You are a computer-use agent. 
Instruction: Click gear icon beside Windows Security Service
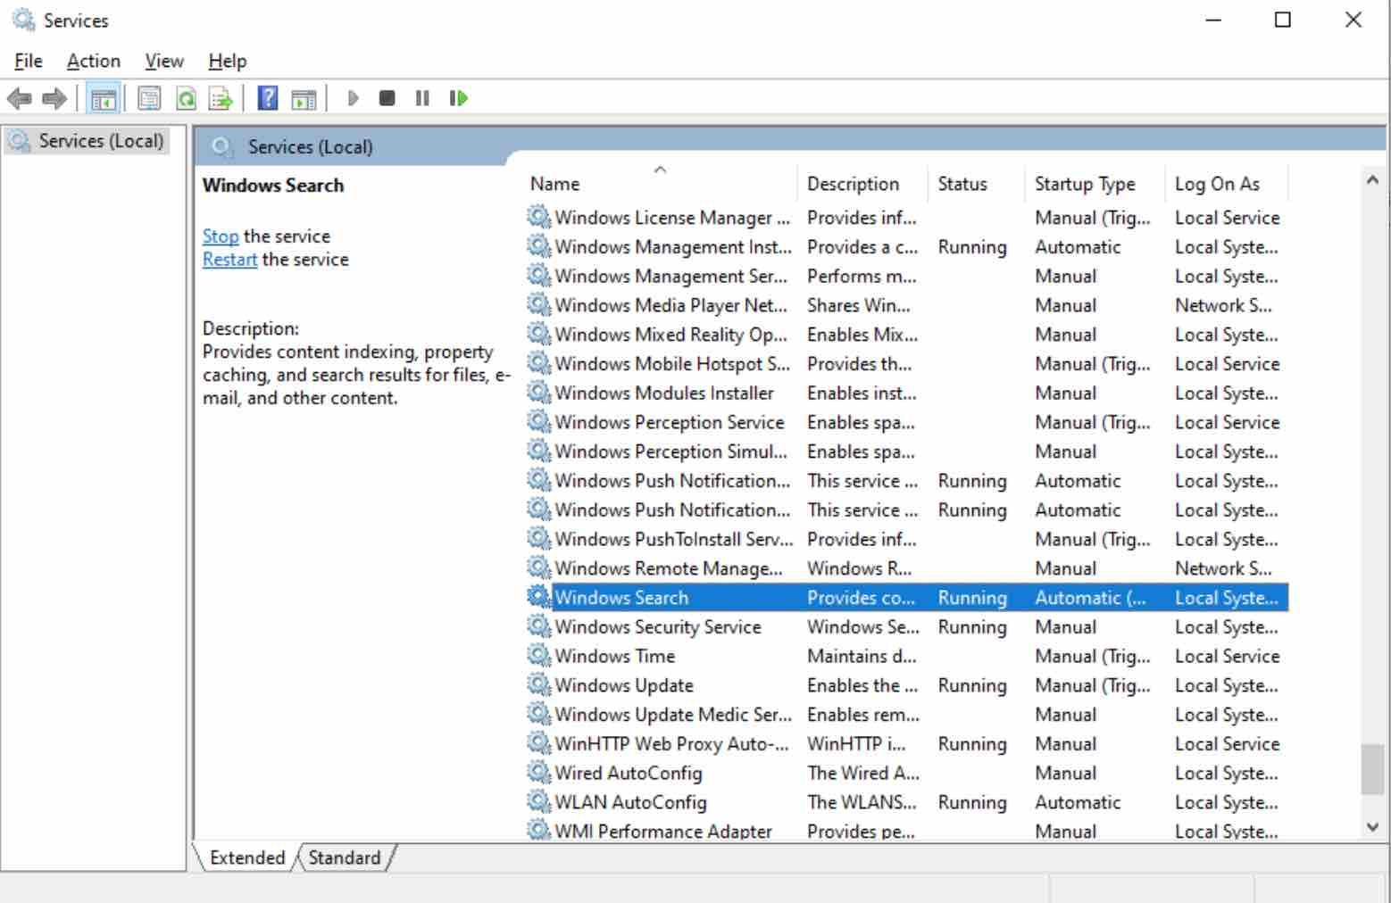pyautogui.click(x=538, y=626)
